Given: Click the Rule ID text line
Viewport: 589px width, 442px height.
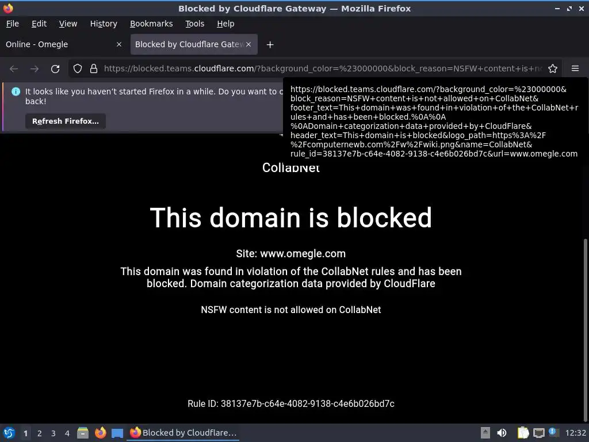Looking at the screenshot, I should 290,403.
